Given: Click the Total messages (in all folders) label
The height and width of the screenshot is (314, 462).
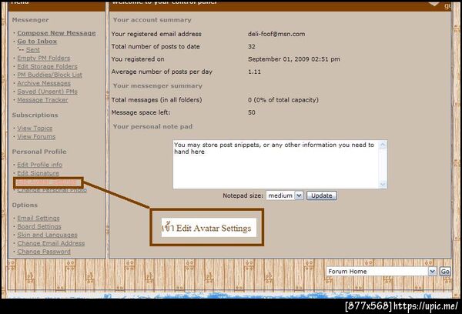Looking at the screenshot, I should point(156,100).
